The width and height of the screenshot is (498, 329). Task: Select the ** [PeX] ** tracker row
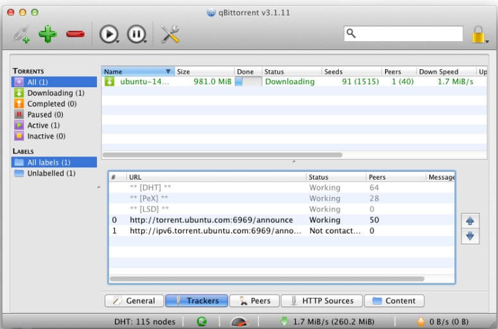tap(281, 198)
